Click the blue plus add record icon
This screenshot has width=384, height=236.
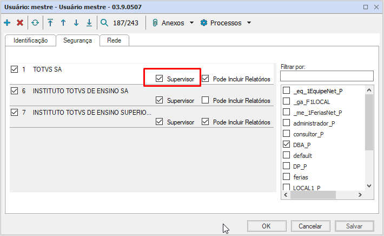[x=7, y=23]
